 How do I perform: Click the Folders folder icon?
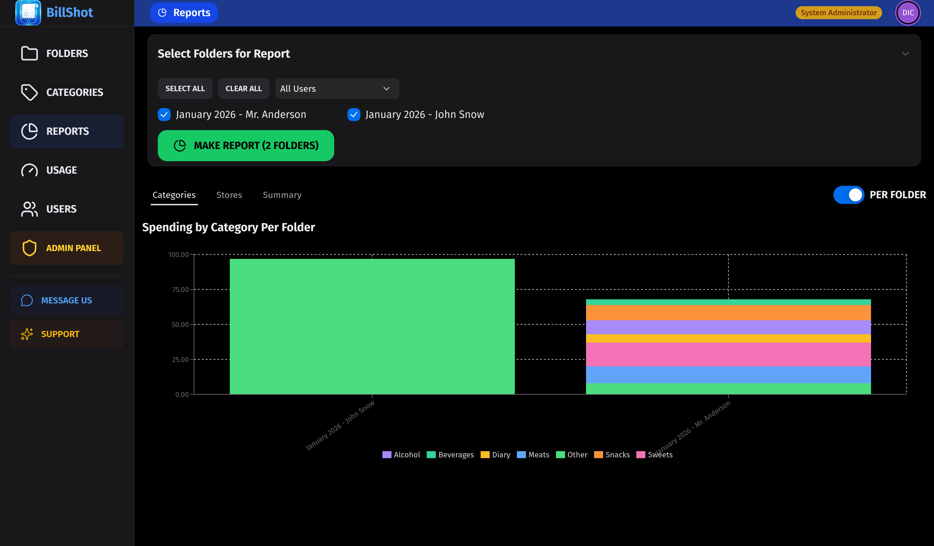coord(29,53)
